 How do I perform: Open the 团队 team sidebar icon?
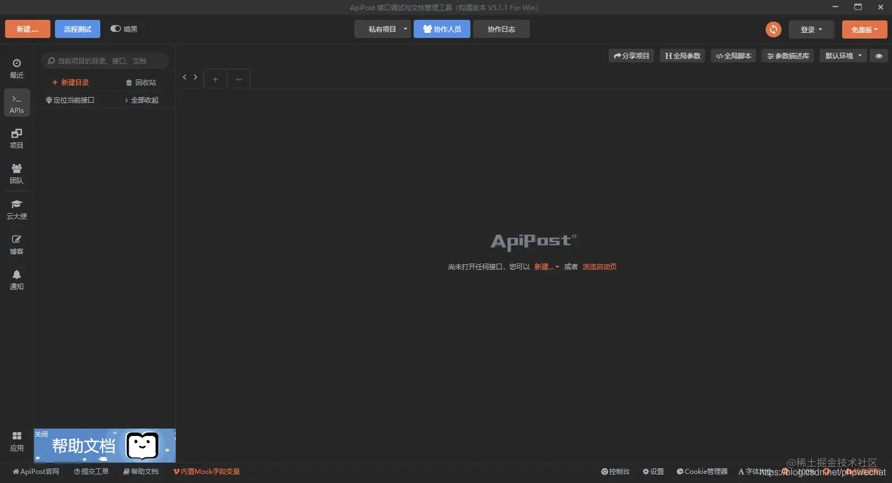(x=16, y=173)
